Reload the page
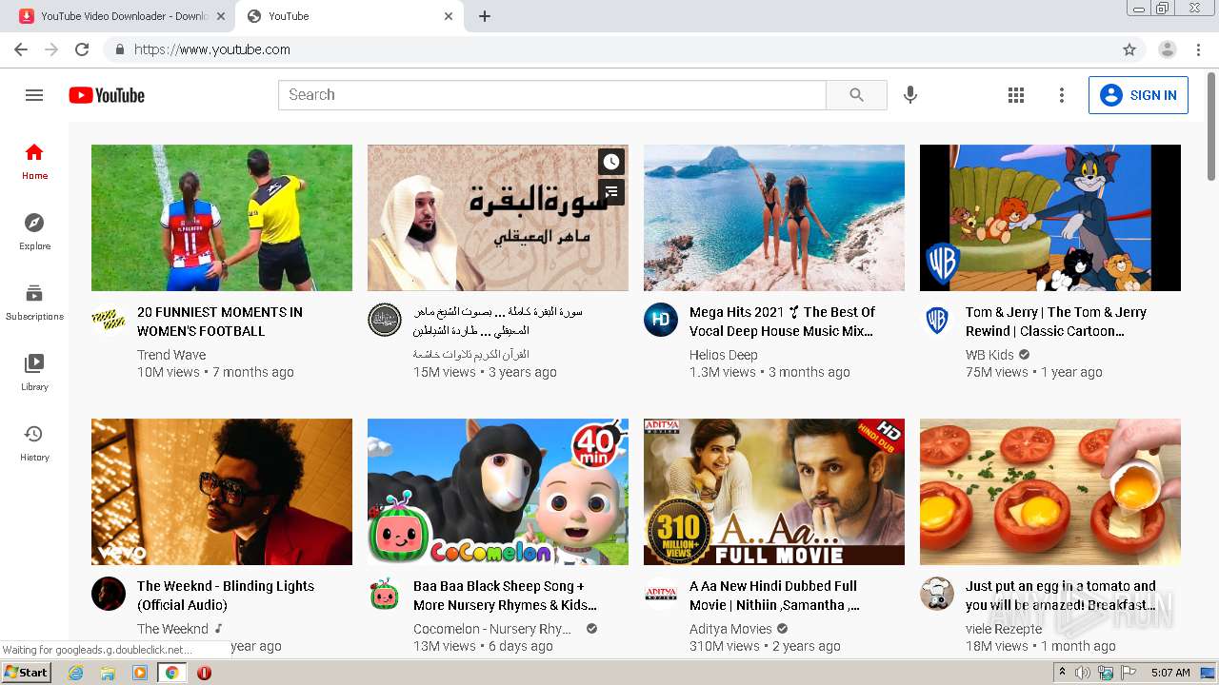The height and width of the screenshot is (685, 1219). pyautogui.click(x=82, y=49)
